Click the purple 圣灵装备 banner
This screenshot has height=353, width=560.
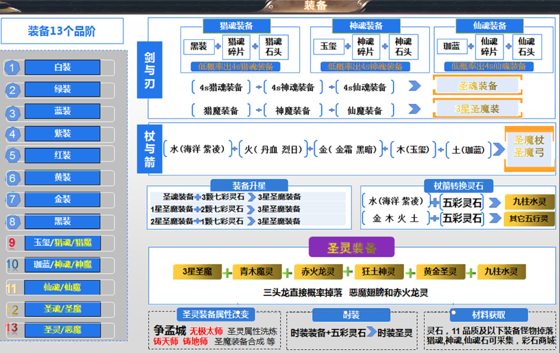click(351, 248)
